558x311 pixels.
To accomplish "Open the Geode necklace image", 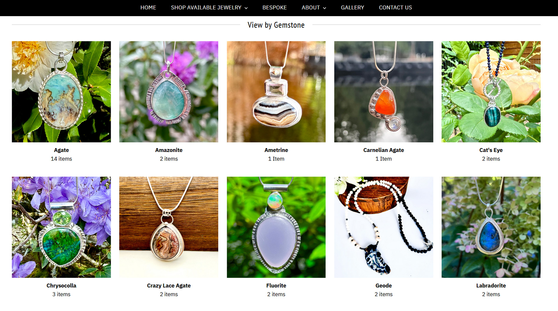I will (x=384, y=227).
